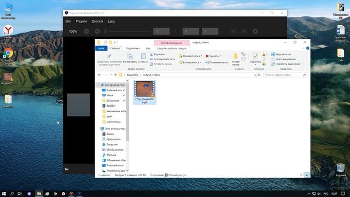Click the pink Воспроизведение contextual tab
Image resolution: width=350 pixels, height=197 pixels.
(171, 43)
